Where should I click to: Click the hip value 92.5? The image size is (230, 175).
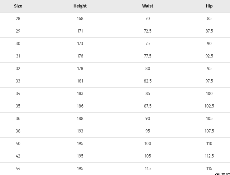point(209,56)
